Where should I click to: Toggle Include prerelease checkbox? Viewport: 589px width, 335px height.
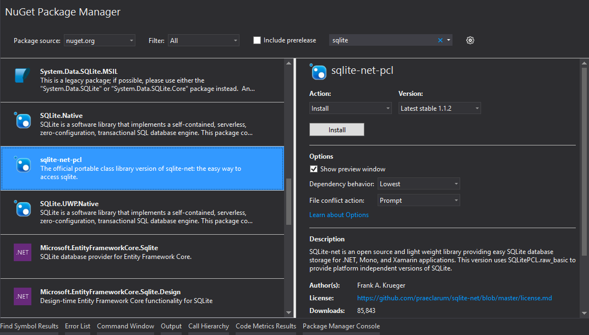257,40
